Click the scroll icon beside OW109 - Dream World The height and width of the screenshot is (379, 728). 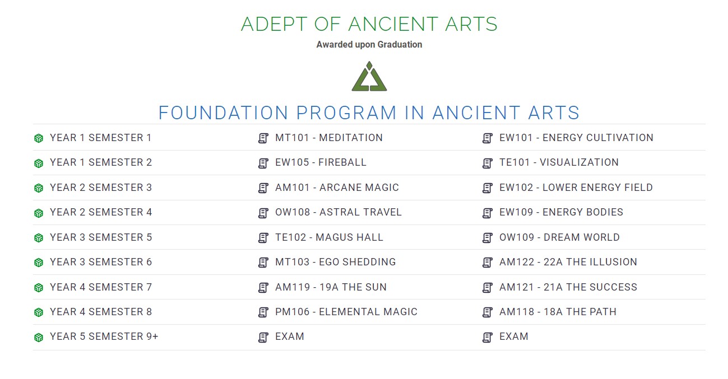click(x=488, y=238)
